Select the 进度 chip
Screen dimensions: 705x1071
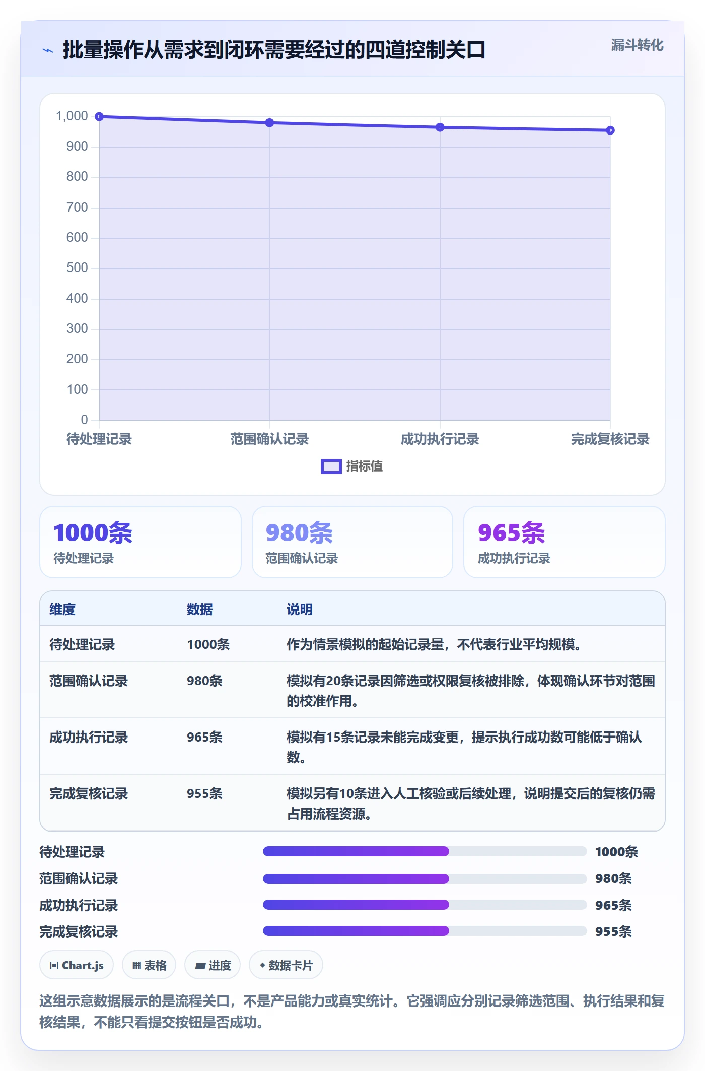(x=213, y=965)
